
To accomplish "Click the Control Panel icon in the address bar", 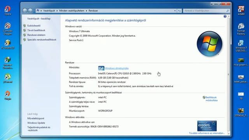I will (38, 10).
